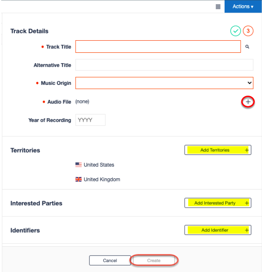The width and height of the screenshot is (262, 272).
Task: Click the Cancel button
Action: point(110,260)
